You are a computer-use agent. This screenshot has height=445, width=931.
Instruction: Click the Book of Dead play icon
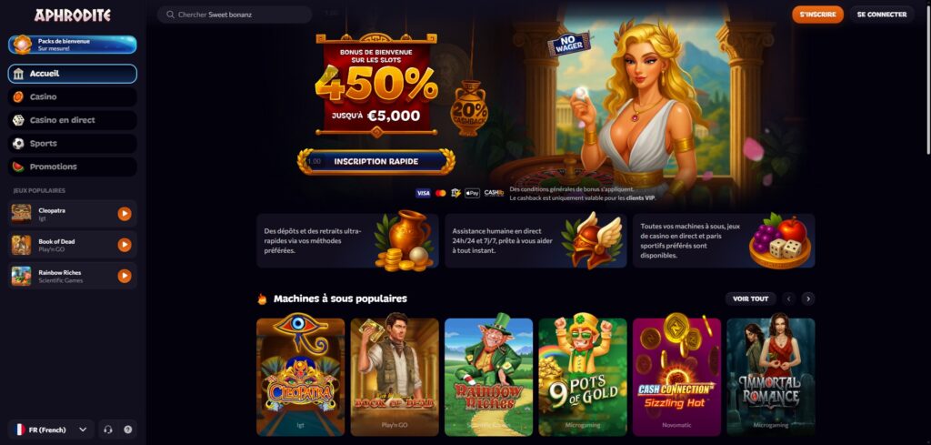124,245
